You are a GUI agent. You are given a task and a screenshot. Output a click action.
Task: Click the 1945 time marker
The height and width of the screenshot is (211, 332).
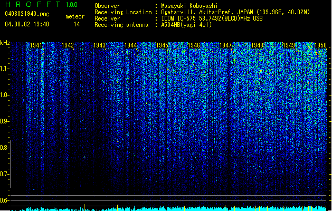(163, 45)
